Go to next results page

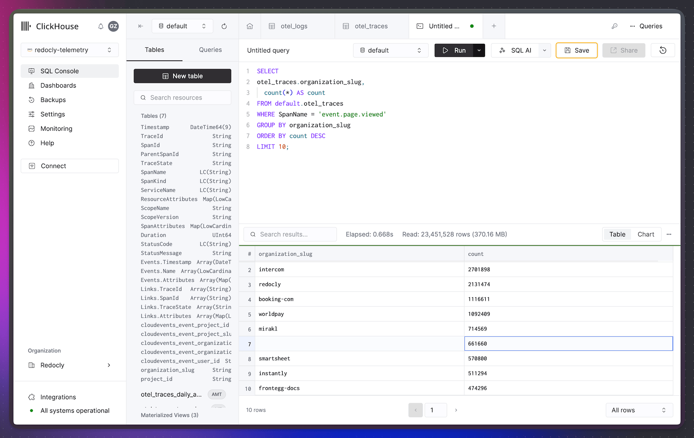tap(456, 410)
